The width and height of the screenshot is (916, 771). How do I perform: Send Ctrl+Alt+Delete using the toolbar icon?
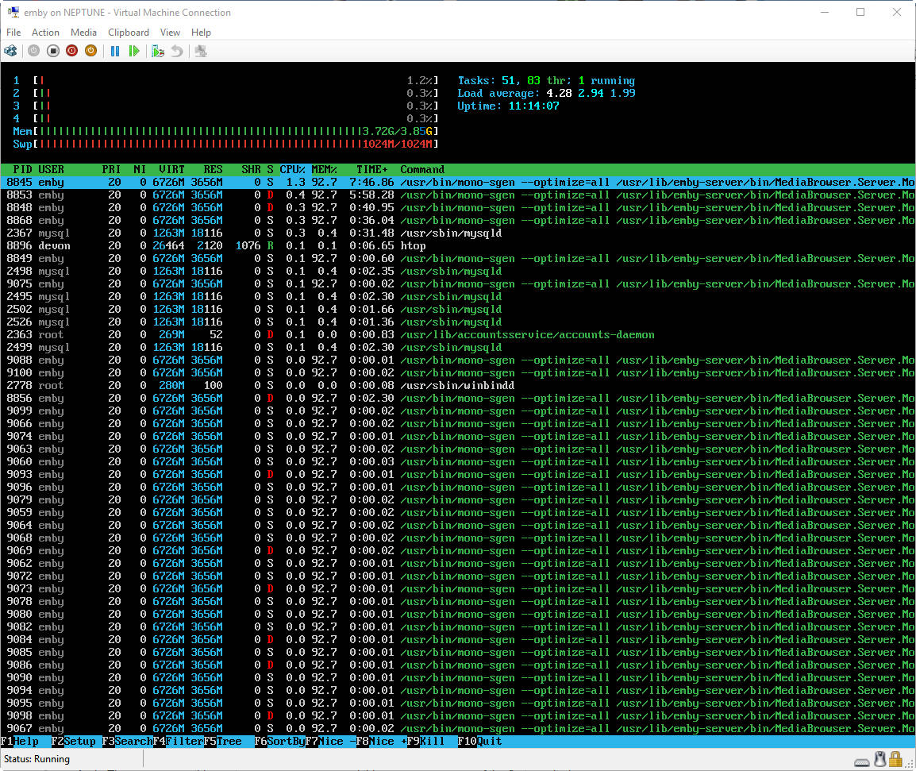[x=10, y=51]
